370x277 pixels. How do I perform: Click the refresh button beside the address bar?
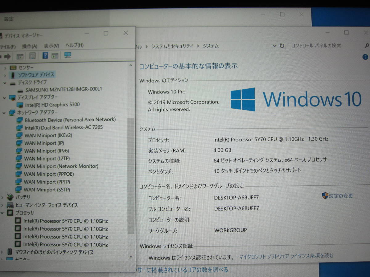click(x=282, y=46)
